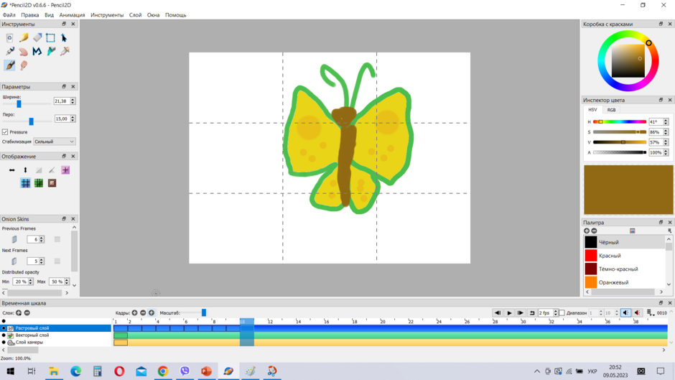Remove a color from the palette
Screen dimensions: 675x380
(x=594, y=231)
